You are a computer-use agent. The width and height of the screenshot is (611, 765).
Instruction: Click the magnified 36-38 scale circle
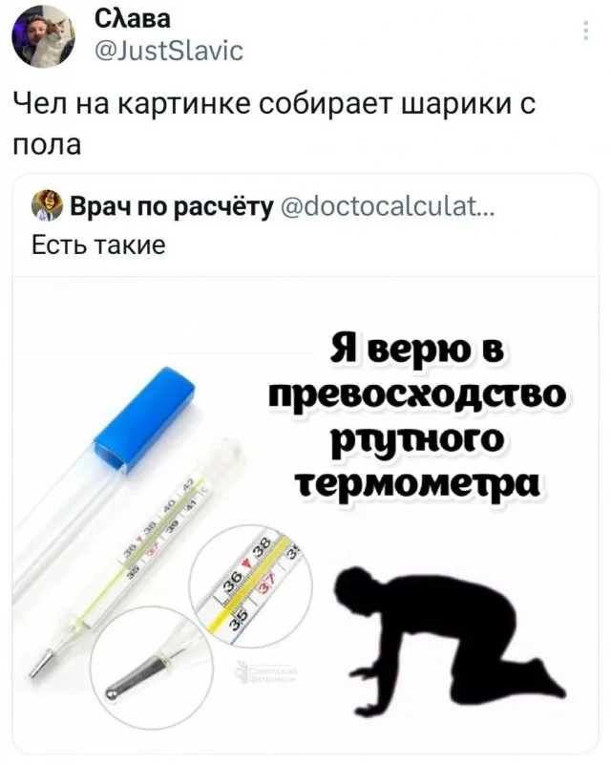[x=250, y=586]
